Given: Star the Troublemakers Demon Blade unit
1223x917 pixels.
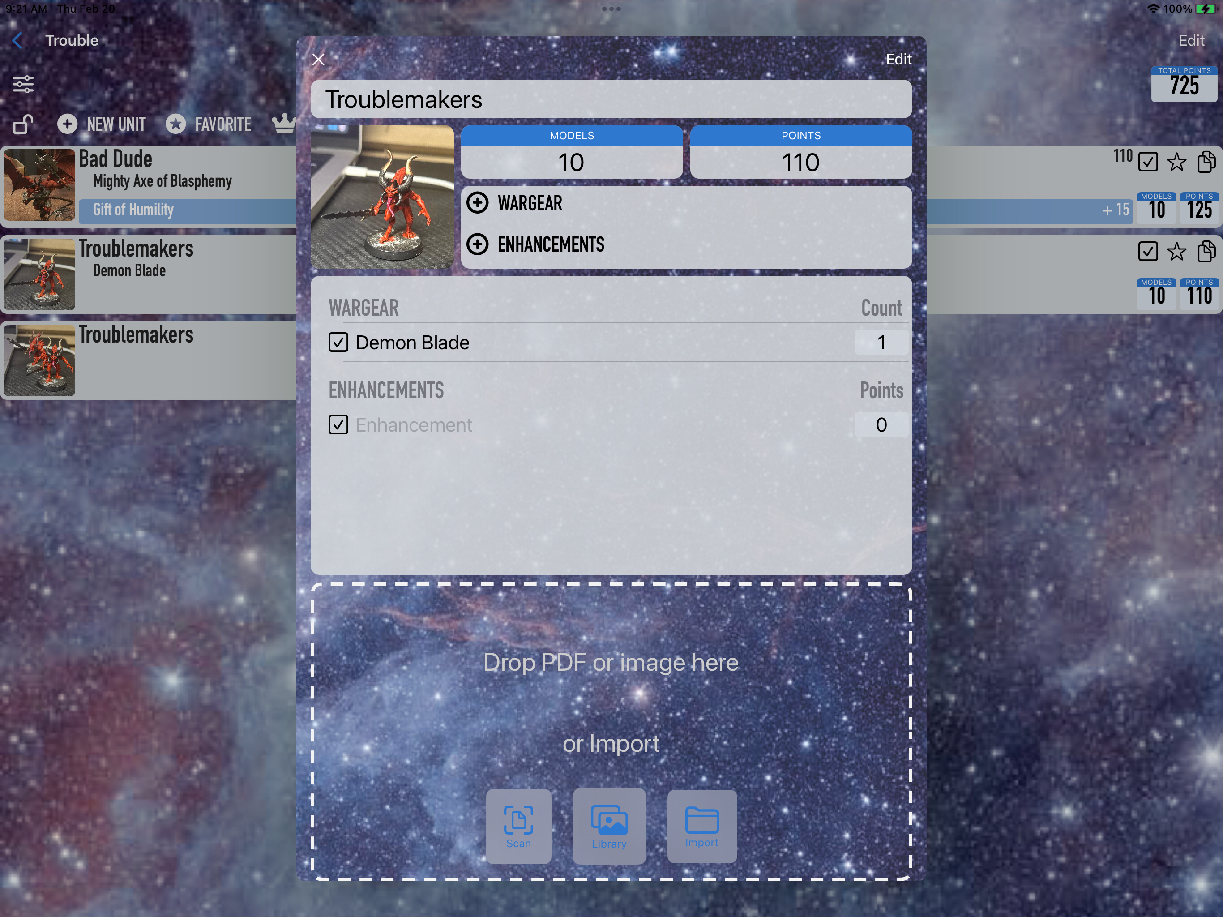Looking at the screenshot, I should 1176,252.
